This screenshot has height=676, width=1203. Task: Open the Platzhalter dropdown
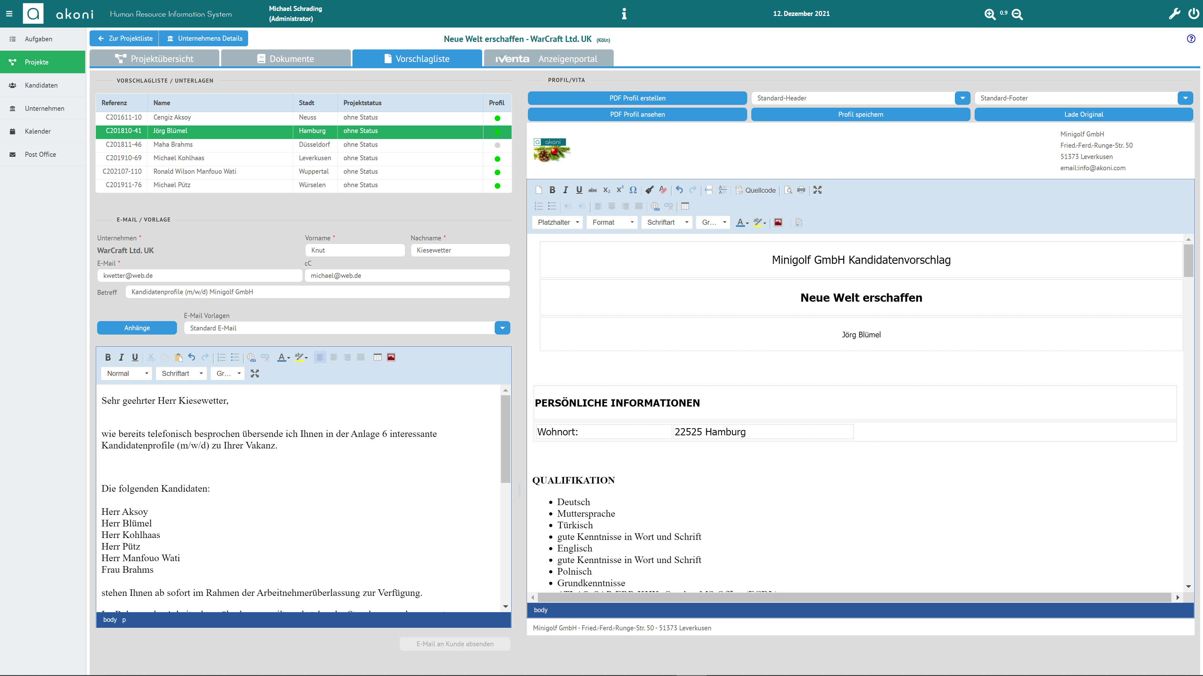point(558,223)
